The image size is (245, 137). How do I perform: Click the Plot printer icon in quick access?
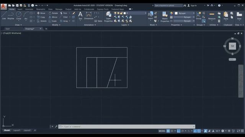pos(33,5)
